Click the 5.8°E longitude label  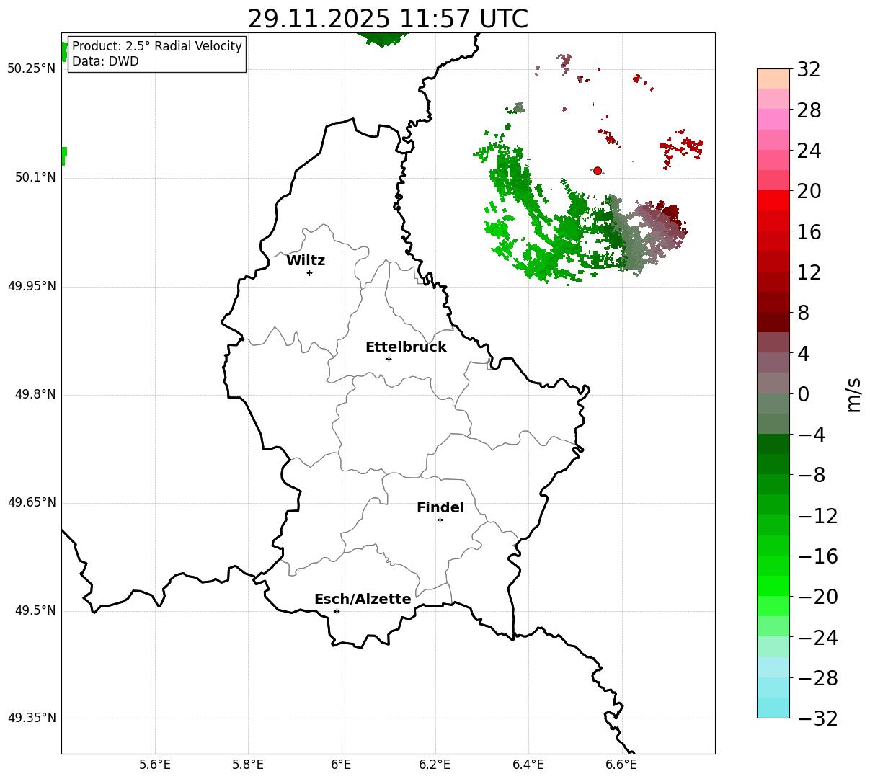248,765
